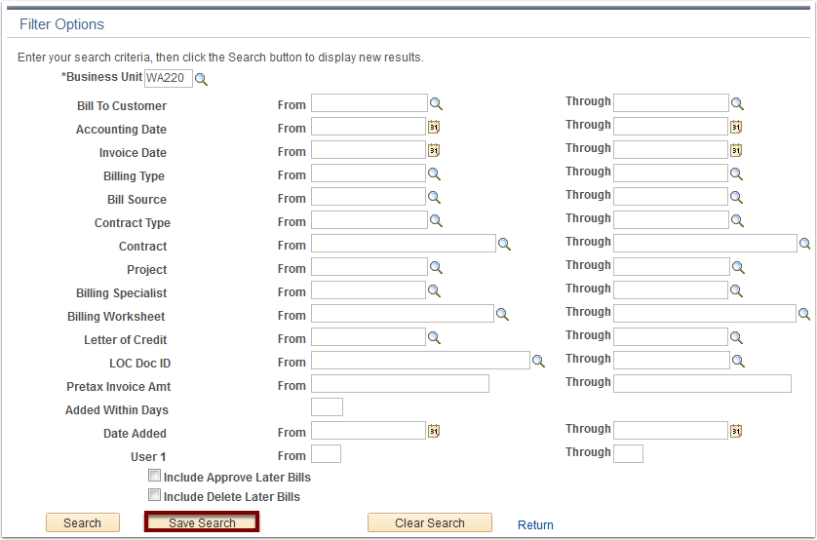This screenshot has width=817, height=540.
Task: Open LOC Doc ID Through lookup
Action: click(738, 362)
